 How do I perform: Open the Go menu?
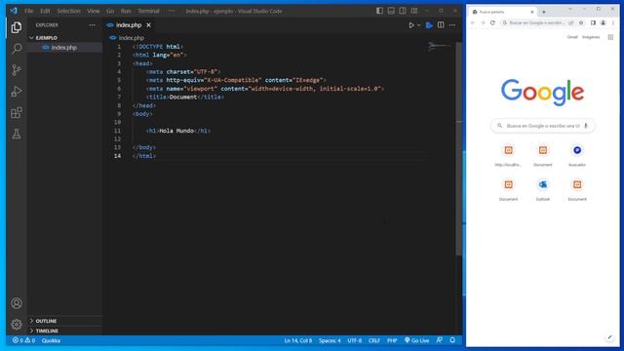(x=110, y=11)
